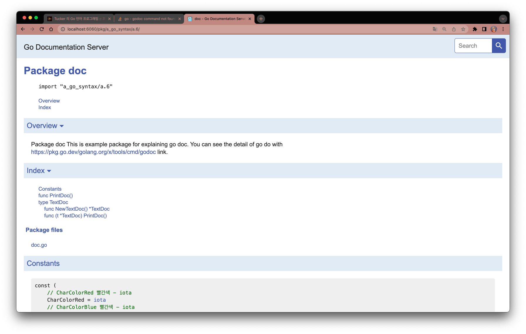Toggle the browser side panel icon
Image resolution: width=526 pixels, height=334 pixels.
pyautogui.click(x=484, y=29)
